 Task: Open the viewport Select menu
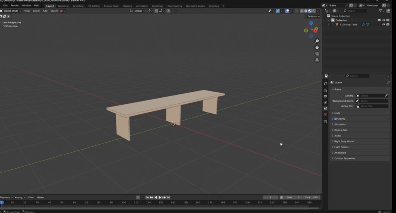click(36, 11)
